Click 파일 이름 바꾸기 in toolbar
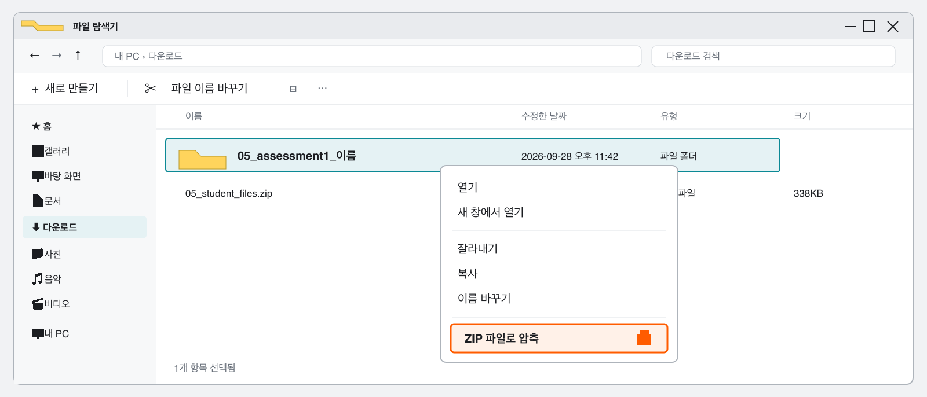927x397 pixels. [210, 89]
